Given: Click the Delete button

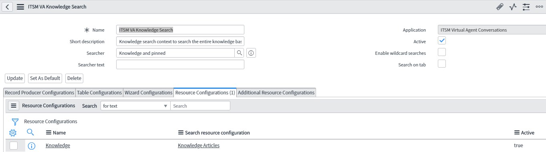Looking at the screenshot, I should click(x=74, y=78).
